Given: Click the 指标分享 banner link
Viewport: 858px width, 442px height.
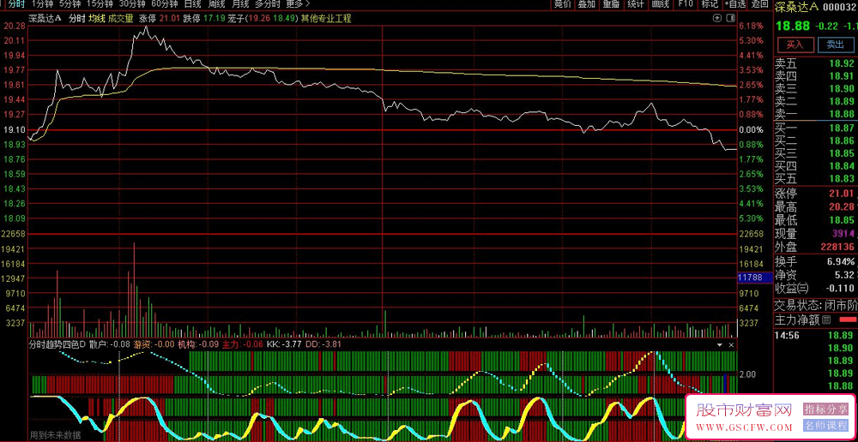Looking at the screenshot, I should point(825,409).
